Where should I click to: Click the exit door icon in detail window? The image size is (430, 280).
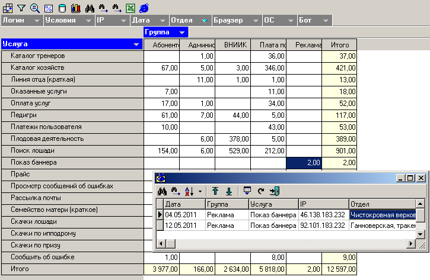[x=274, y=191]
